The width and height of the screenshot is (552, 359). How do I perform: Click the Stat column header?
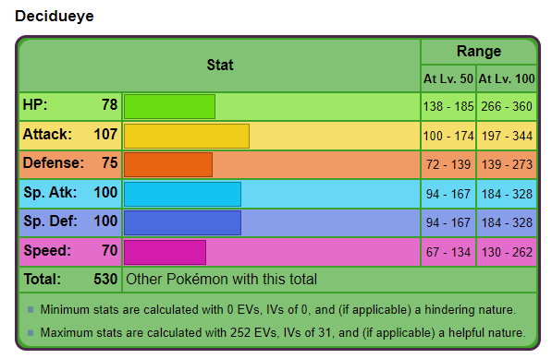pos(220,65)
